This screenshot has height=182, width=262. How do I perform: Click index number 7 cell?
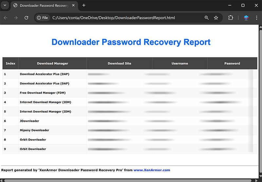pos(10,130)
